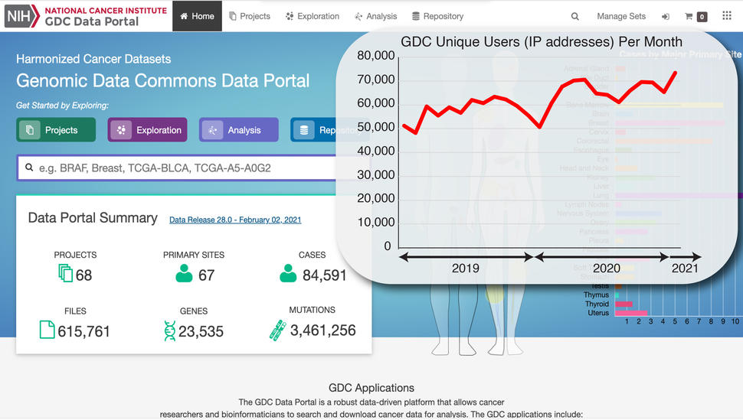743x420 pixels.
Task: Click the Mutations summary icon
Action: click(x=277, y=330)
